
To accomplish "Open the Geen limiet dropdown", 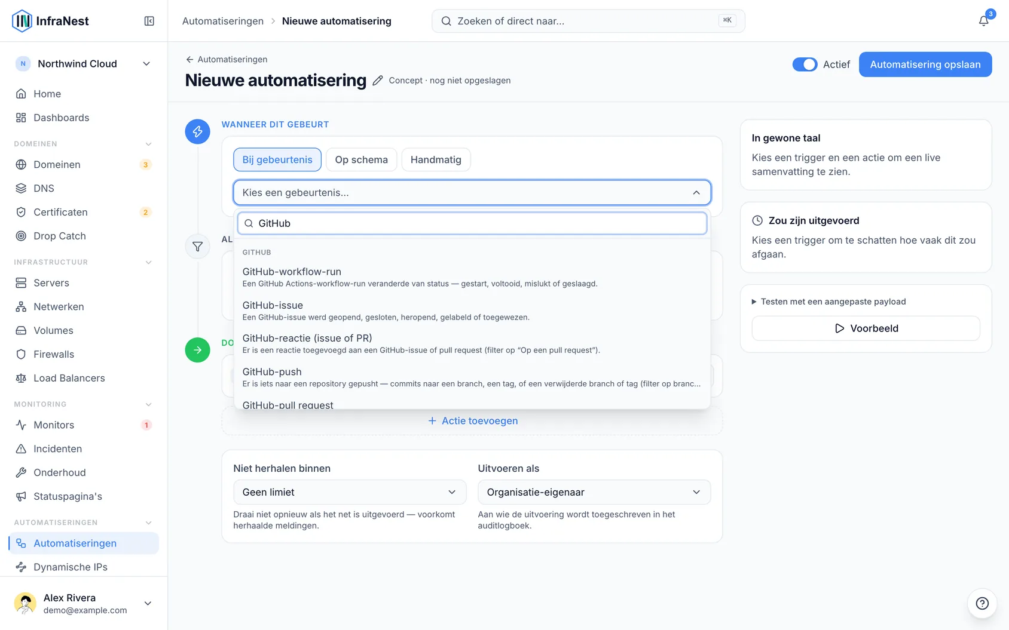I will (x=350, y=492).
